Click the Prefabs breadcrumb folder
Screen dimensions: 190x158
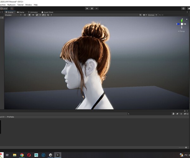click(10, 117)
